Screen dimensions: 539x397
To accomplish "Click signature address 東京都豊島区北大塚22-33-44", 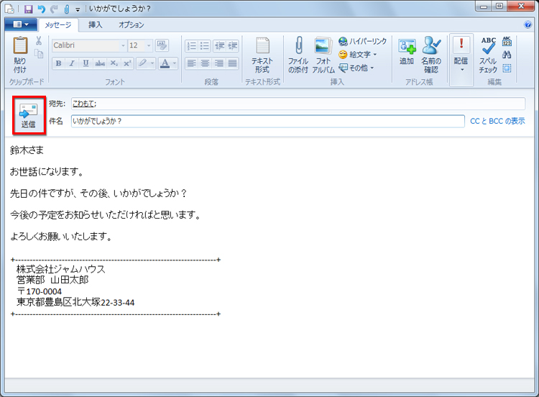I will click(75, 302).
